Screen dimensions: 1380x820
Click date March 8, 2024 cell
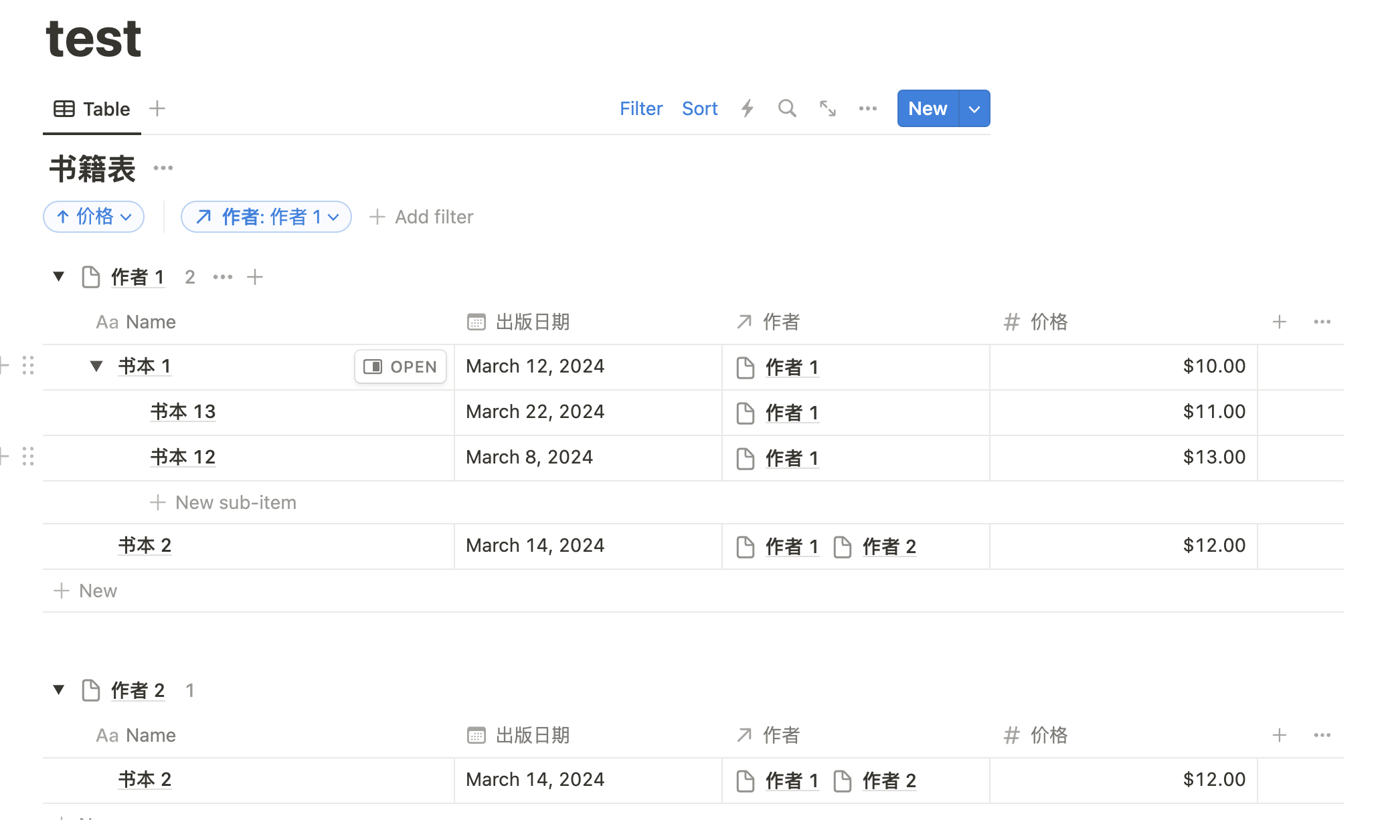click(x=588, y=457)
